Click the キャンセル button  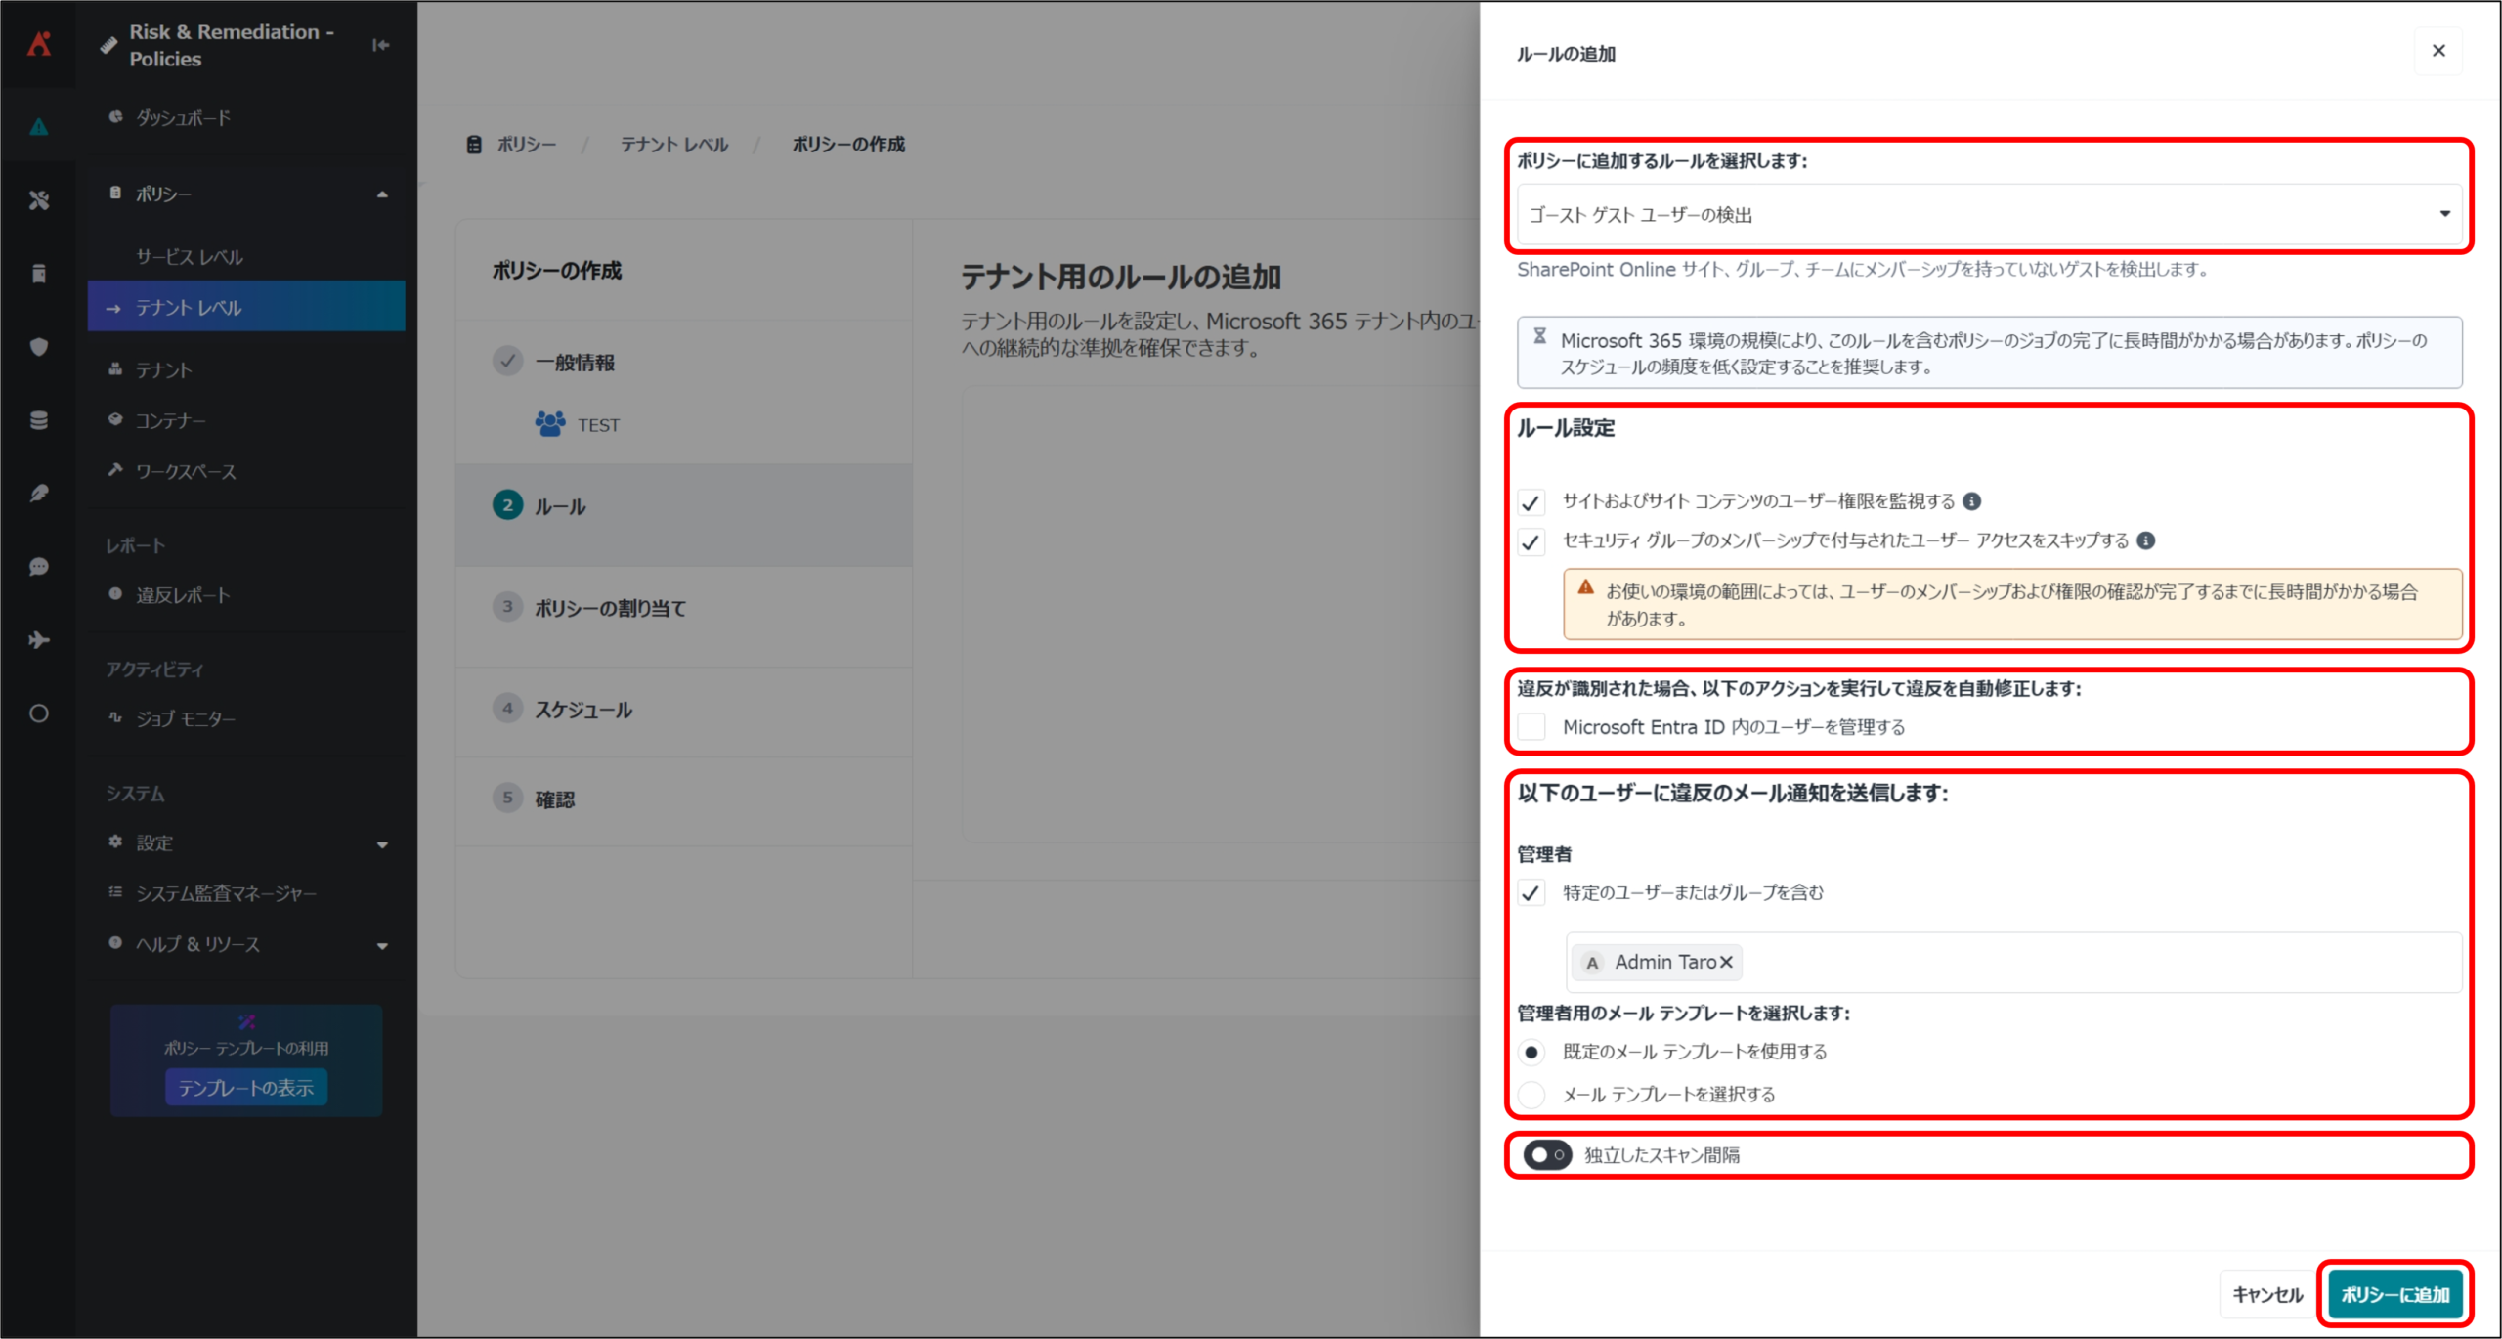point(2267,1295)
